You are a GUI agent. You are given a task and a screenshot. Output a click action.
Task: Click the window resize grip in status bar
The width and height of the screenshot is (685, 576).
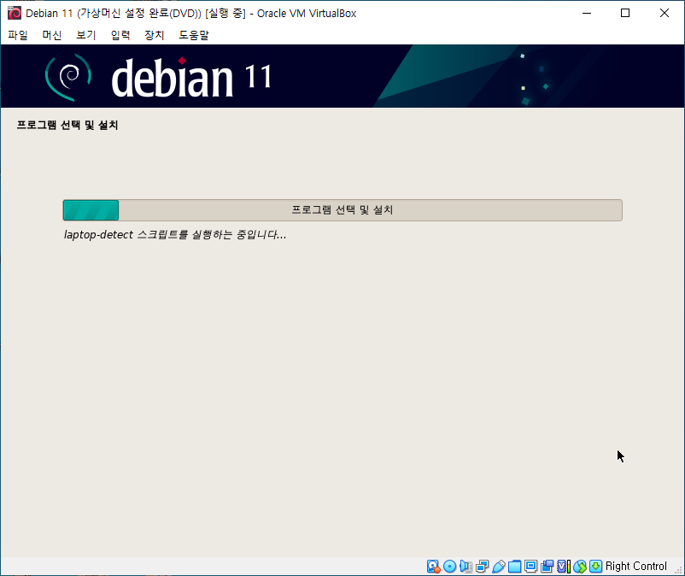[x=678, y=569]
